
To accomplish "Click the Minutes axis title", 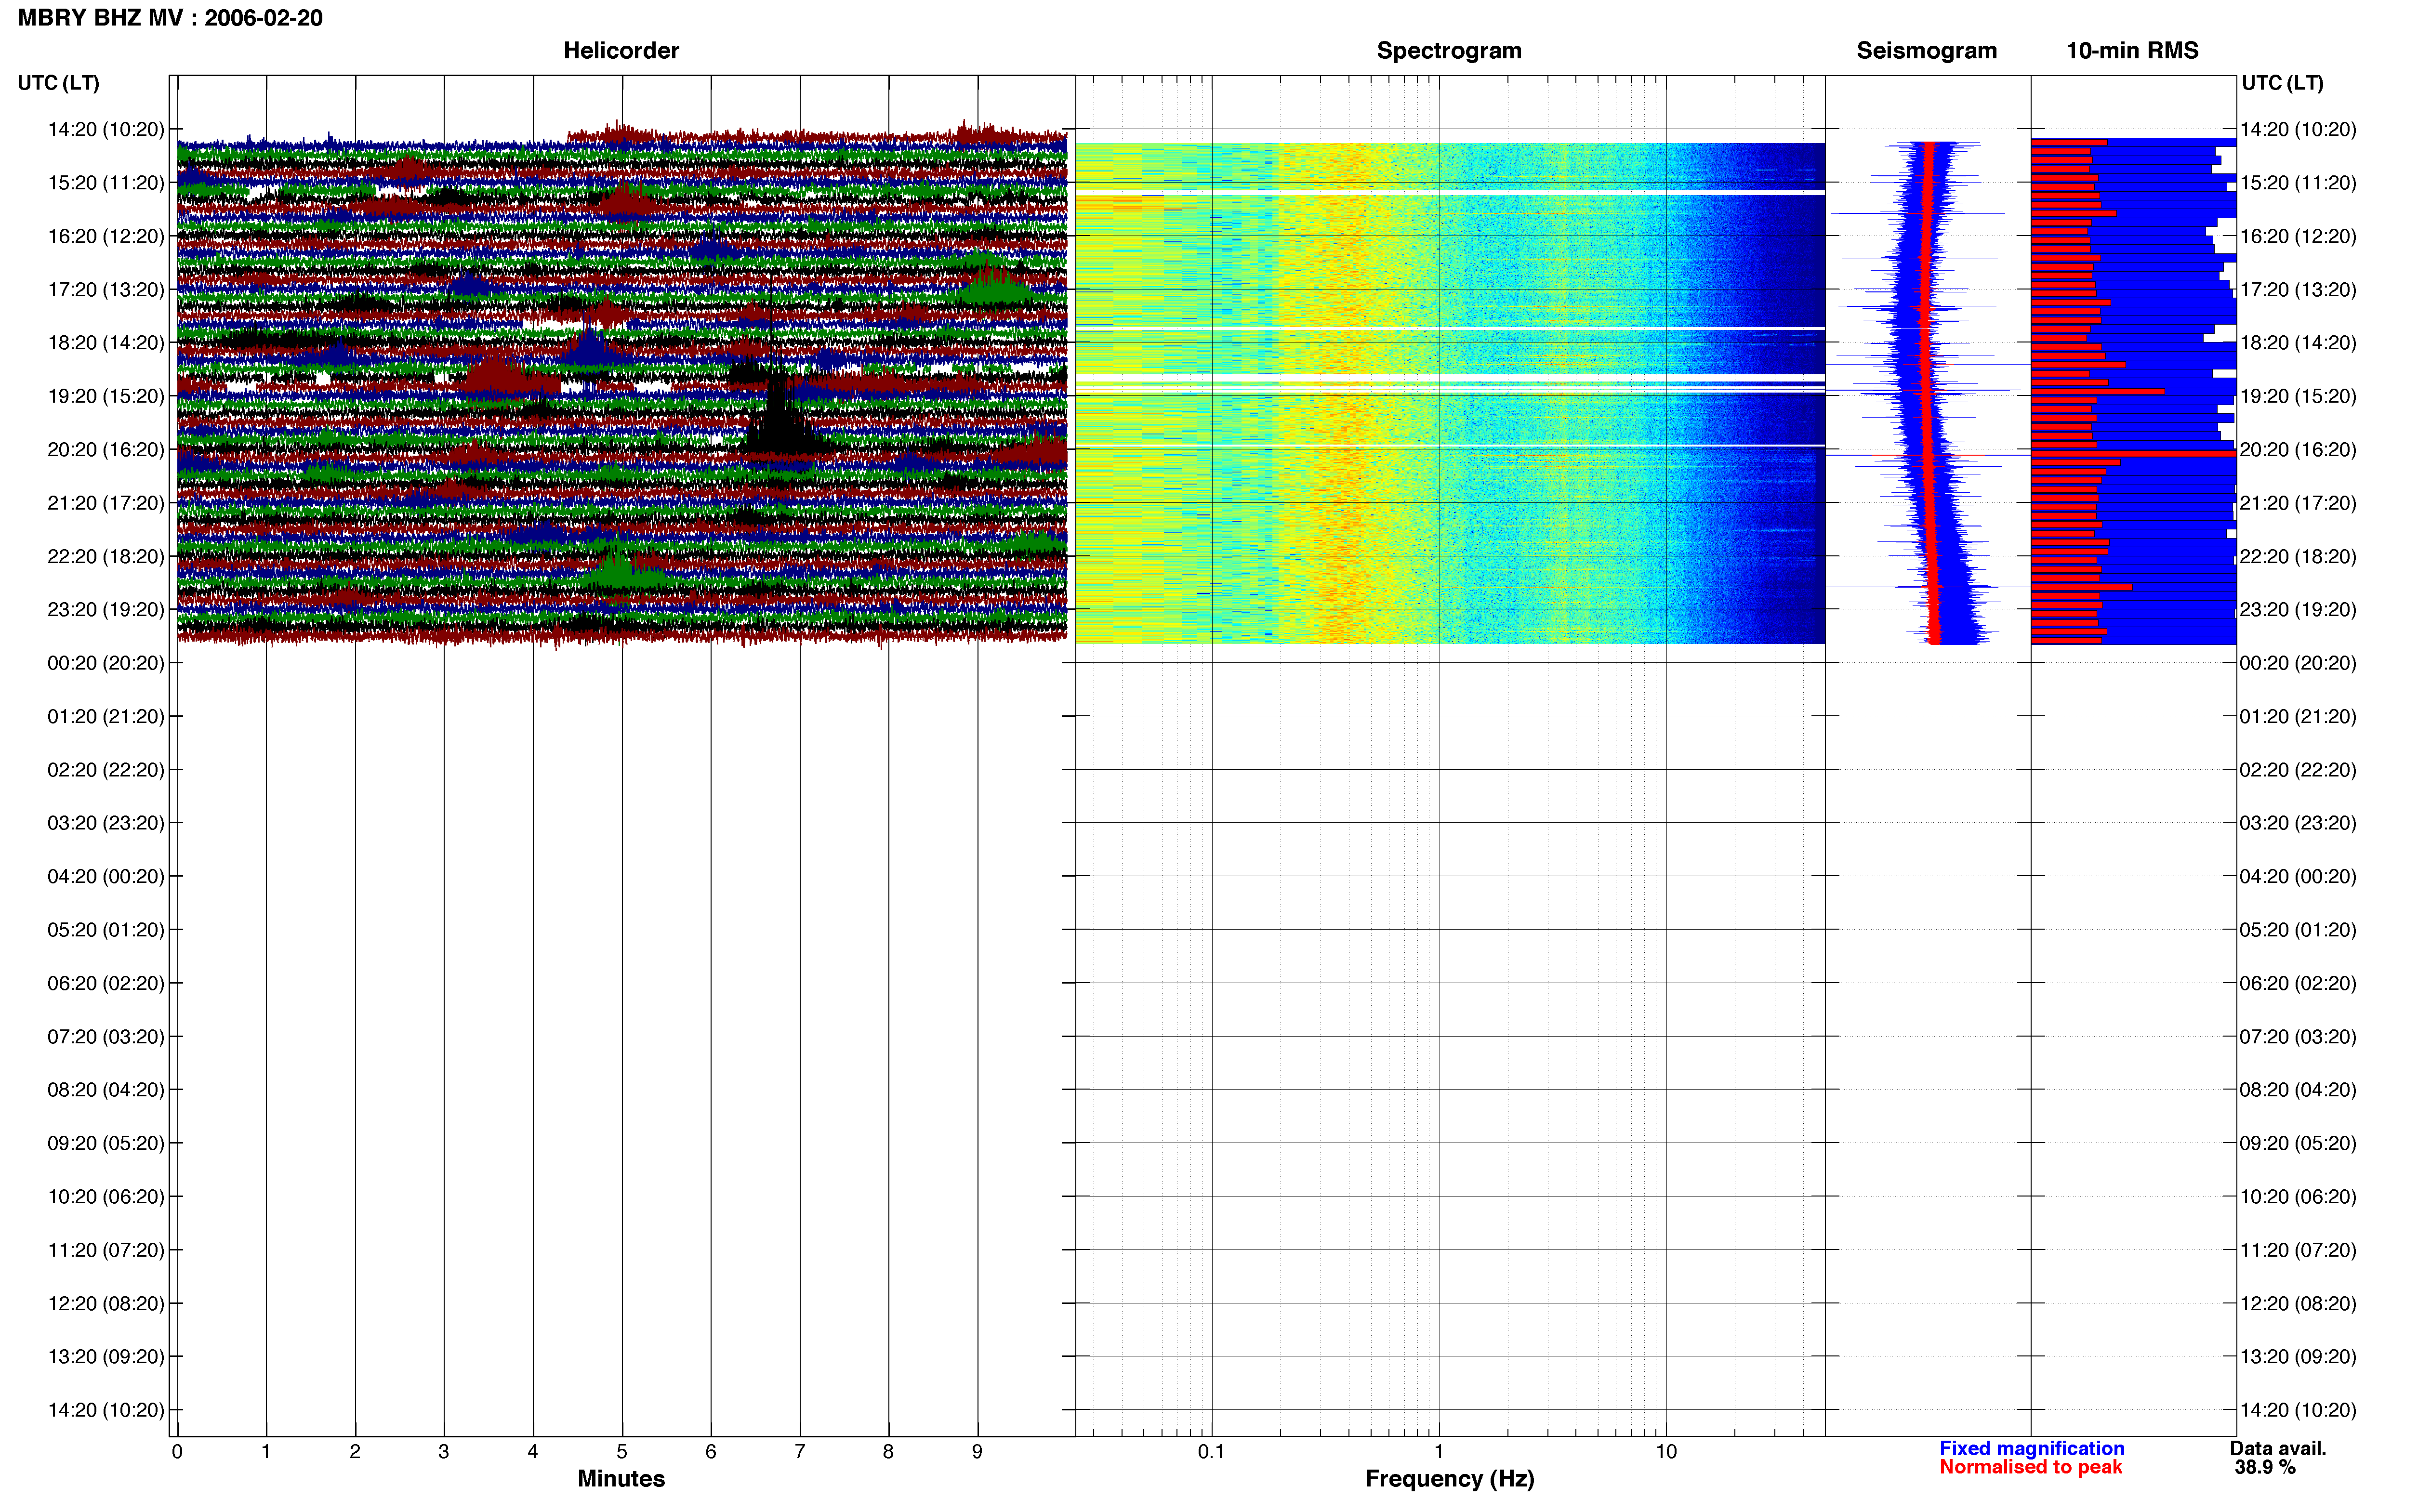I will 621,1479.
